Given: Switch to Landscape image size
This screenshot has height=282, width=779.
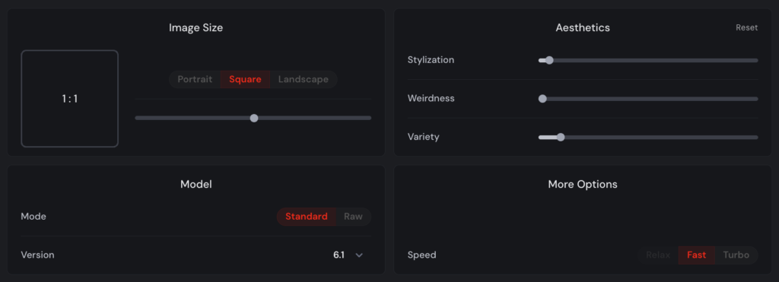Looking at the screenshot, I should tap(303, 80).
